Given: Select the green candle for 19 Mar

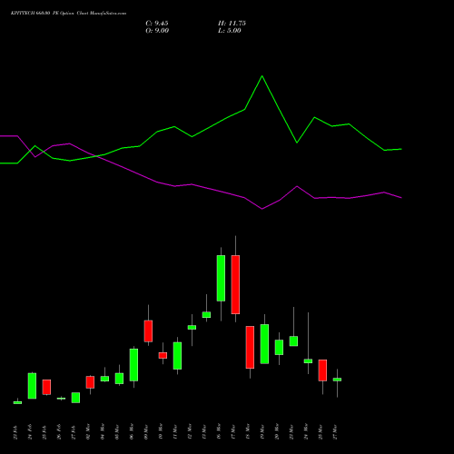Looking at the screenshot, I should [264, 344].
